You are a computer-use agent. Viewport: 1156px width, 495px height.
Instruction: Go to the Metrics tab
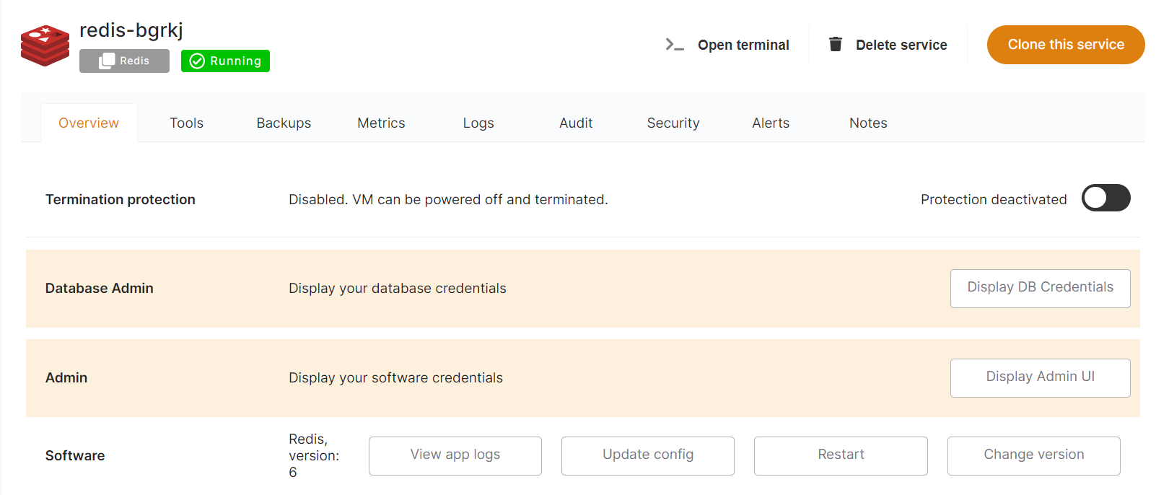click(381, 123)
